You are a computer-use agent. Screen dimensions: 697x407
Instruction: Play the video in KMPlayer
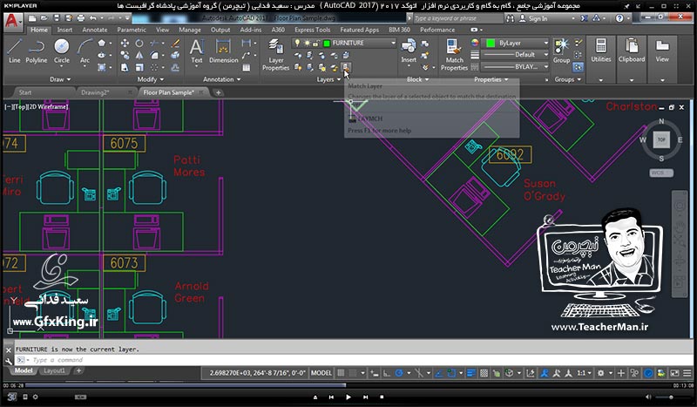(348, 397)
